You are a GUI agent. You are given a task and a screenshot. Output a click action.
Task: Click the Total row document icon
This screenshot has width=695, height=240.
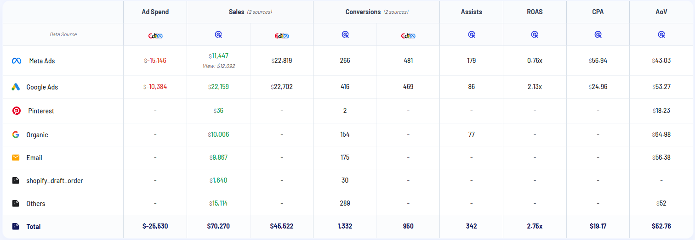[16, 226]
